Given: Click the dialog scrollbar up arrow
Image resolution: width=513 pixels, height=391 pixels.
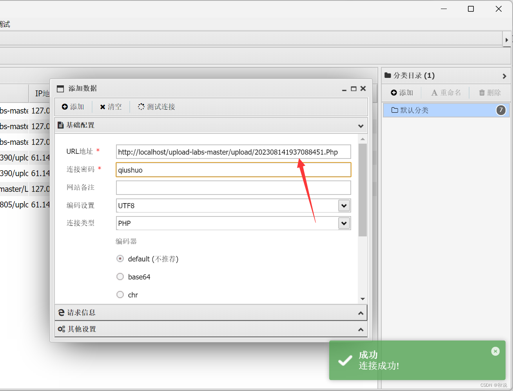Looking at the screenshot, I should 363,139.
